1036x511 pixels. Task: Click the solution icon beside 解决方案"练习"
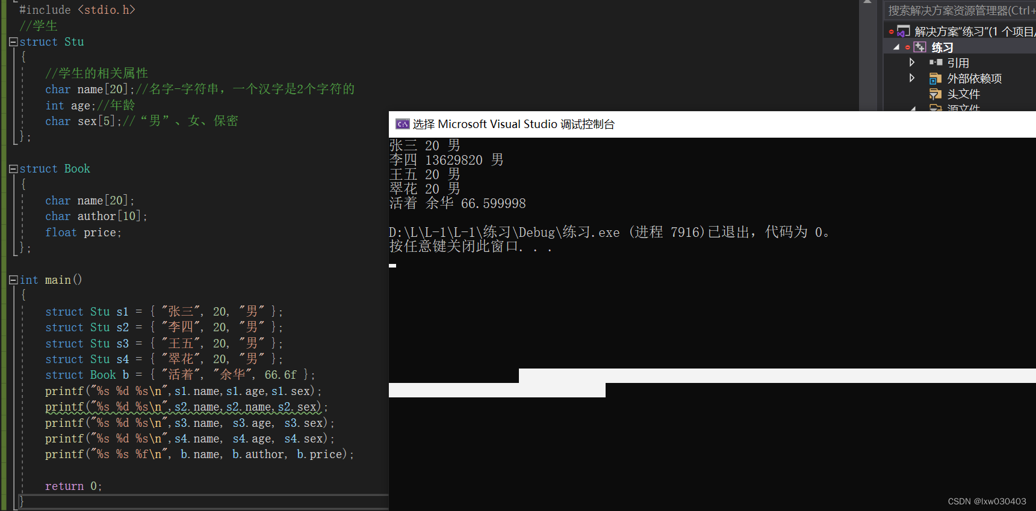904,31
